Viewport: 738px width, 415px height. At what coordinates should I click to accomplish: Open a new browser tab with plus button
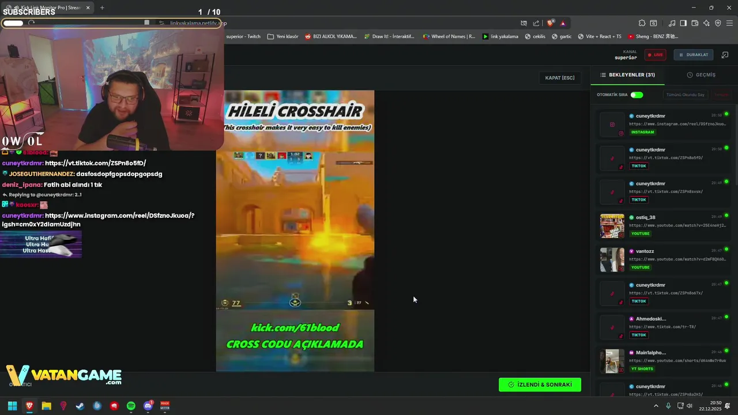[x=102, y=7]
